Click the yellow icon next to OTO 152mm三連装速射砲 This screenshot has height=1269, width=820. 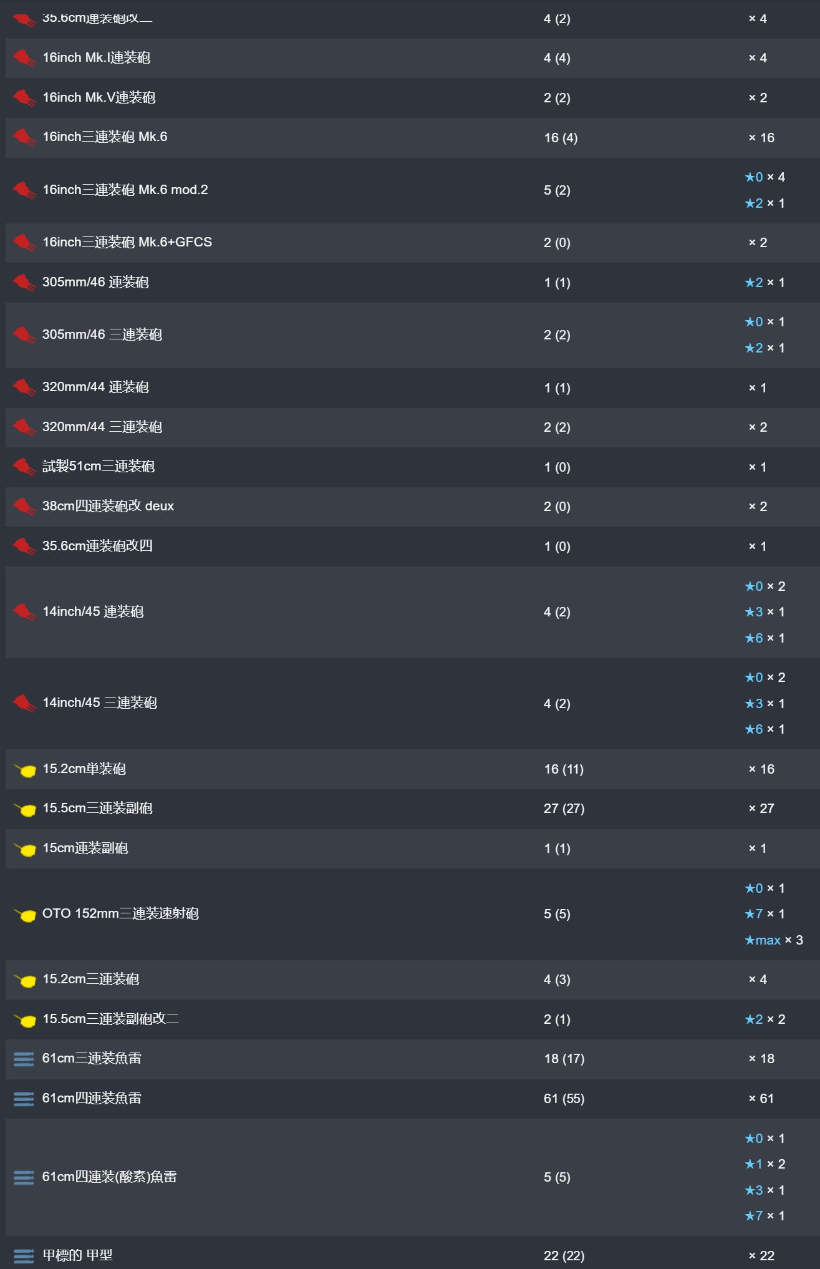coord(24,914)
